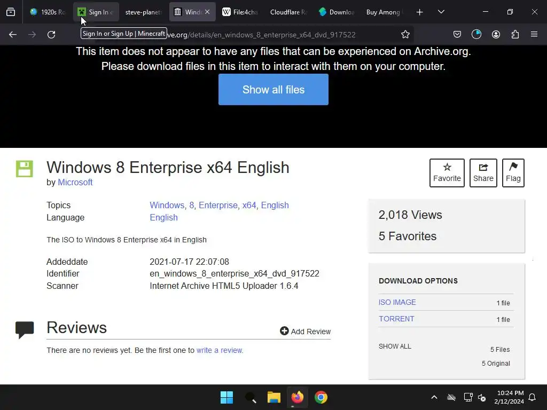Launch Google Chrome from the taskbar

(321, 397)
